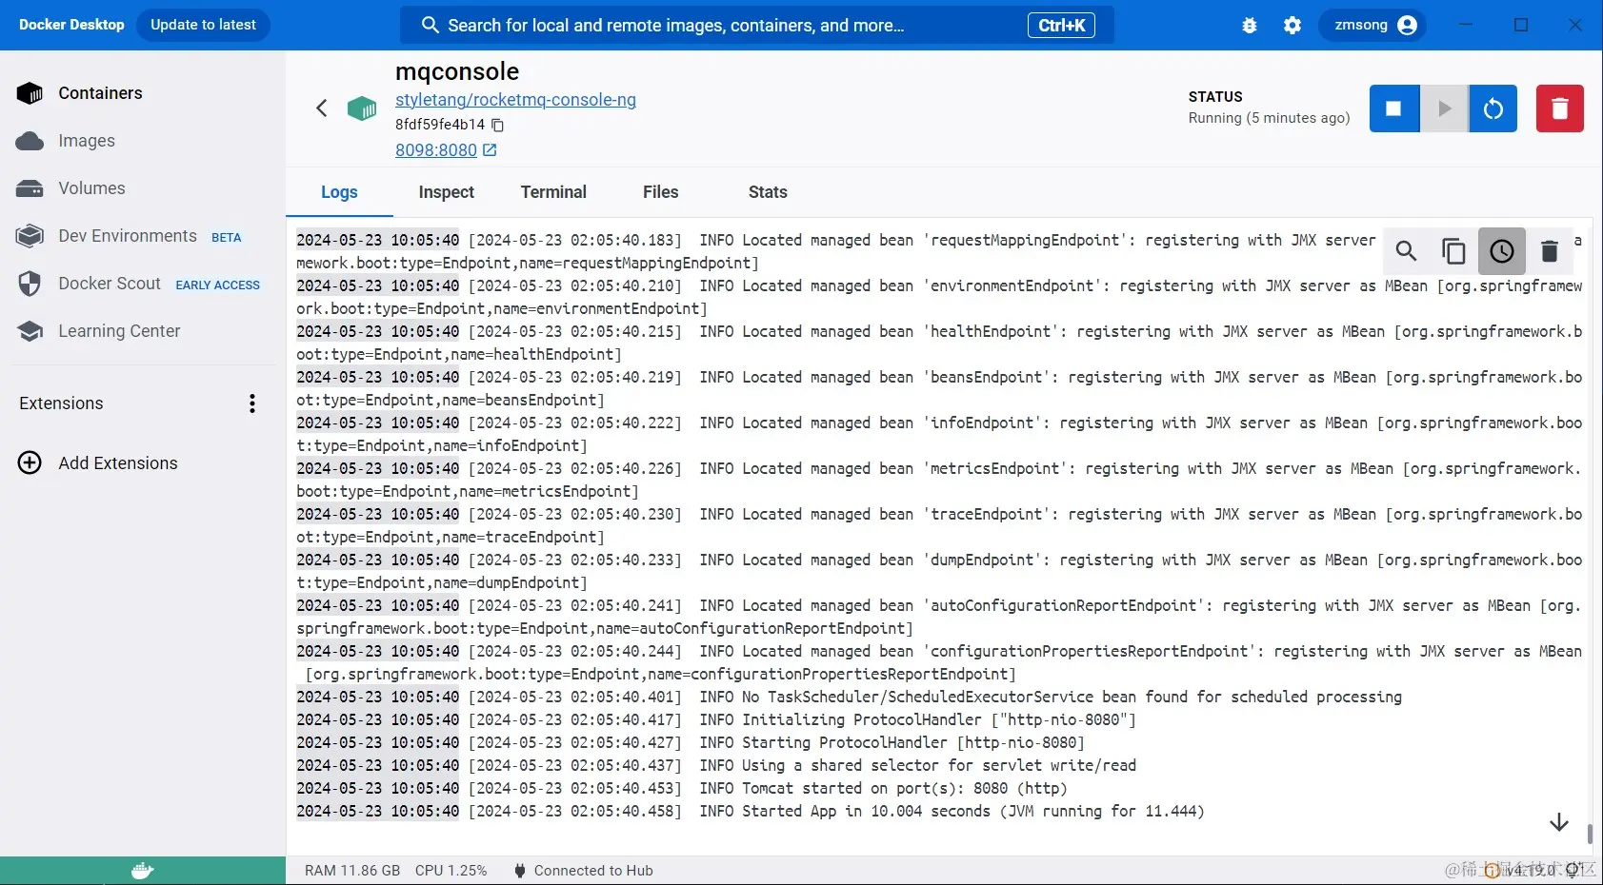Close the Docker Desktop window

[1575, 25]
